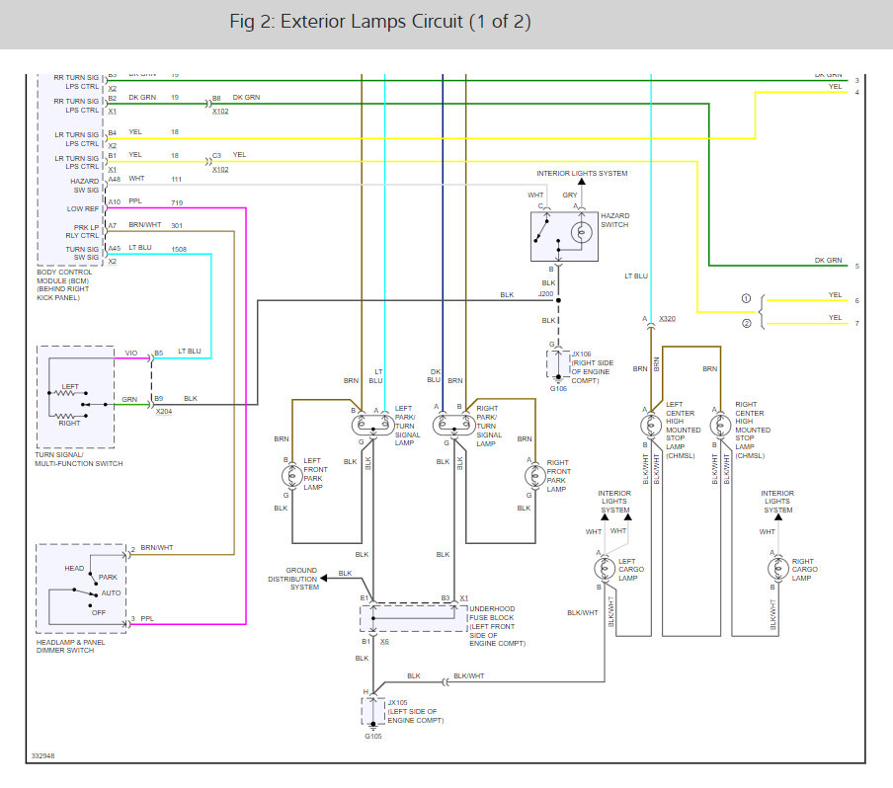Click the Left Front Park Lamp bulb symbol

(x=292, y=476)
